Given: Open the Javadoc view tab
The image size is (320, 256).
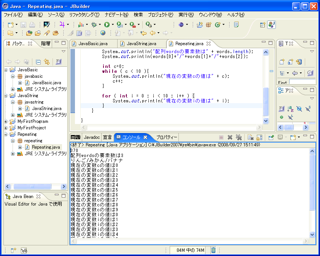Looking at the screenshot, I should (92, 137).
